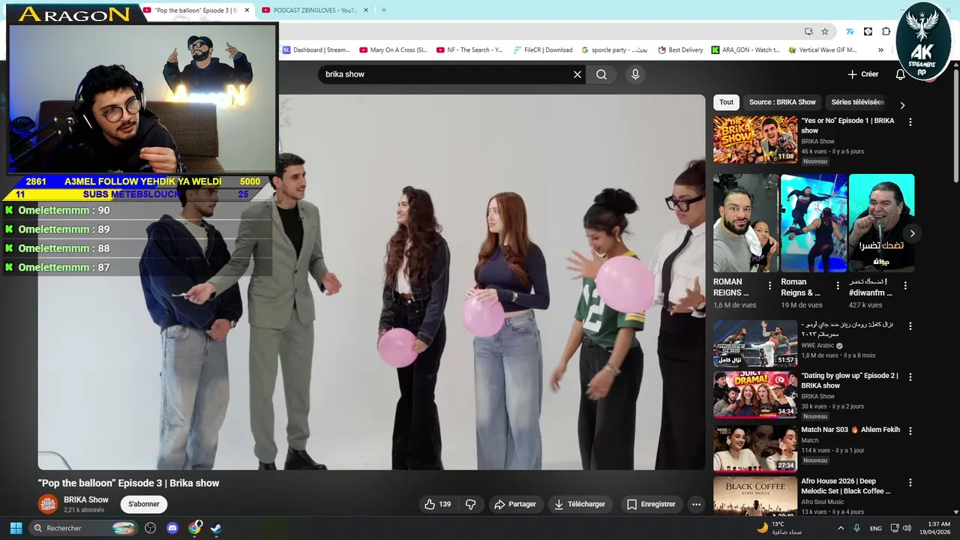Click the Créer button

(863, 74)
